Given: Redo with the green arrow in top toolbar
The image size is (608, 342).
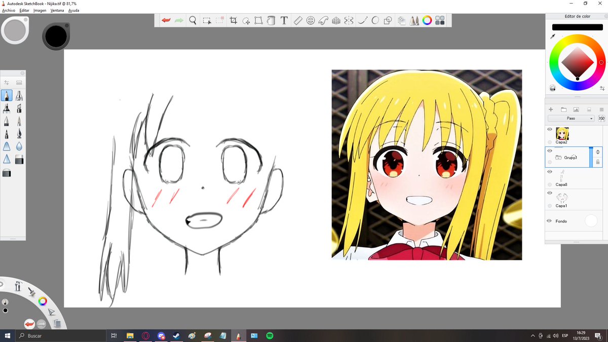Looking at the screenshot, I should point(179,20).
